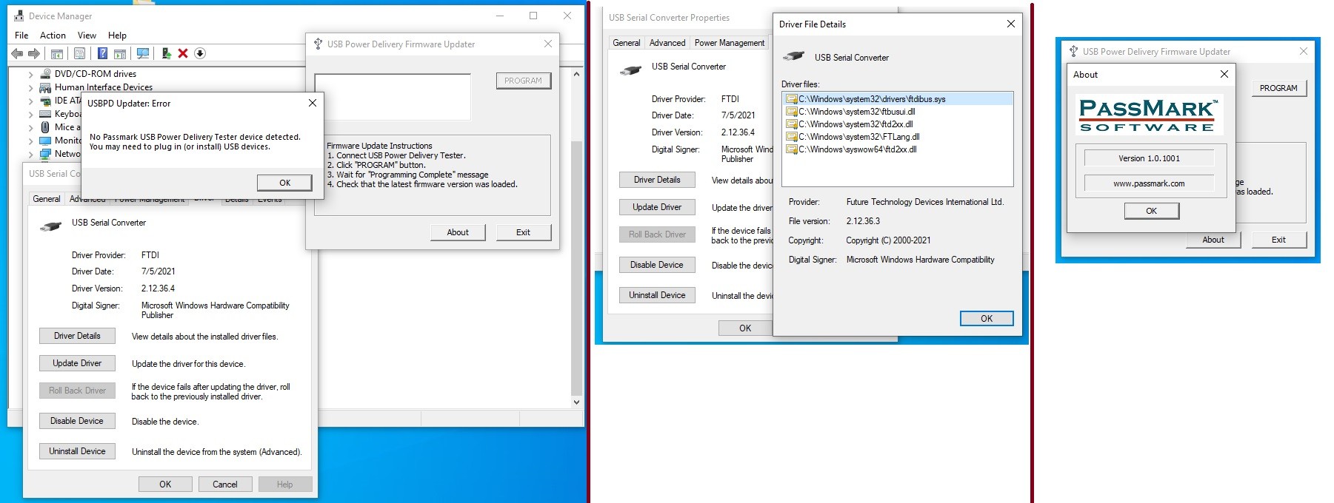
Task: Click Cancel in left USB Serial properties dialog
Action: pyautogui.click(x=225, y=485)
